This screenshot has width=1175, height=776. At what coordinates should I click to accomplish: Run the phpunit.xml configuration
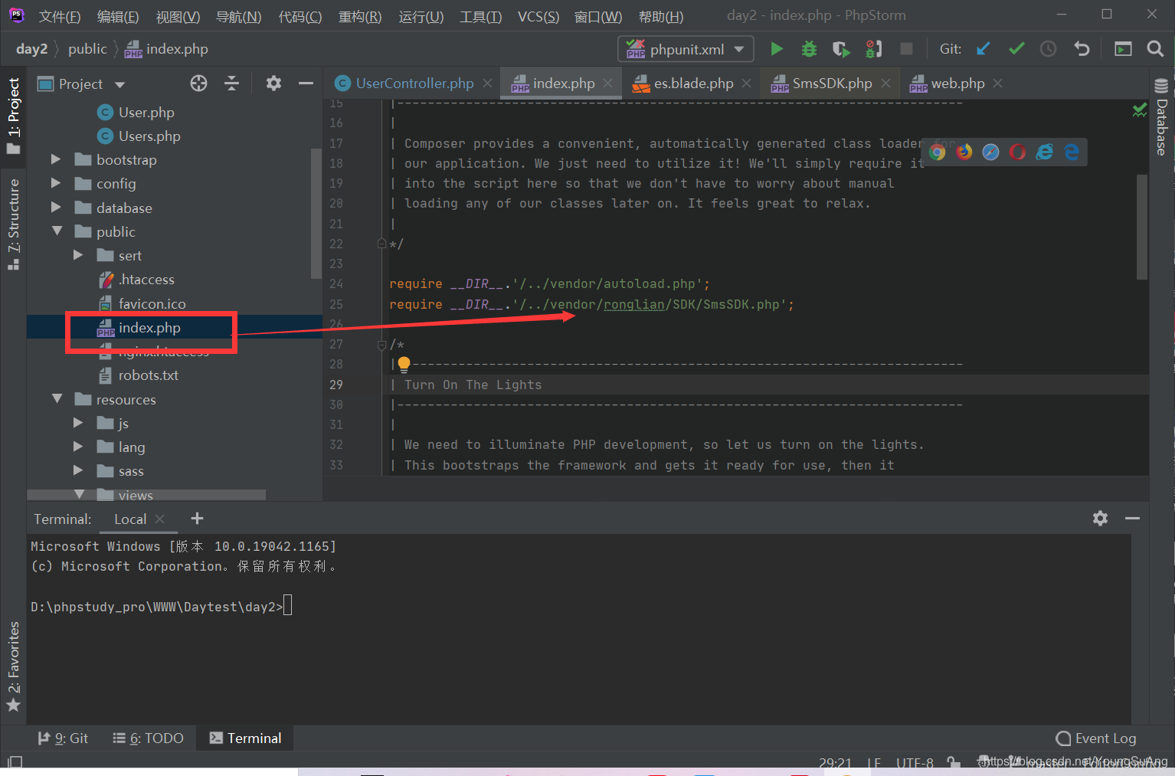[x=777, y=49]
